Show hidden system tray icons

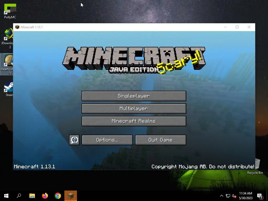(221, 196)
